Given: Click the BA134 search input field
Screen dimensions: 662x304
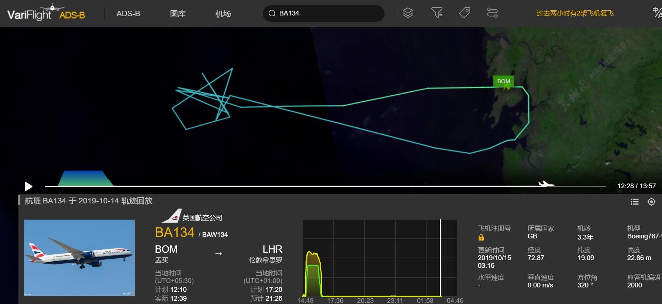Looking at the screenshot, I should [328, 14].
